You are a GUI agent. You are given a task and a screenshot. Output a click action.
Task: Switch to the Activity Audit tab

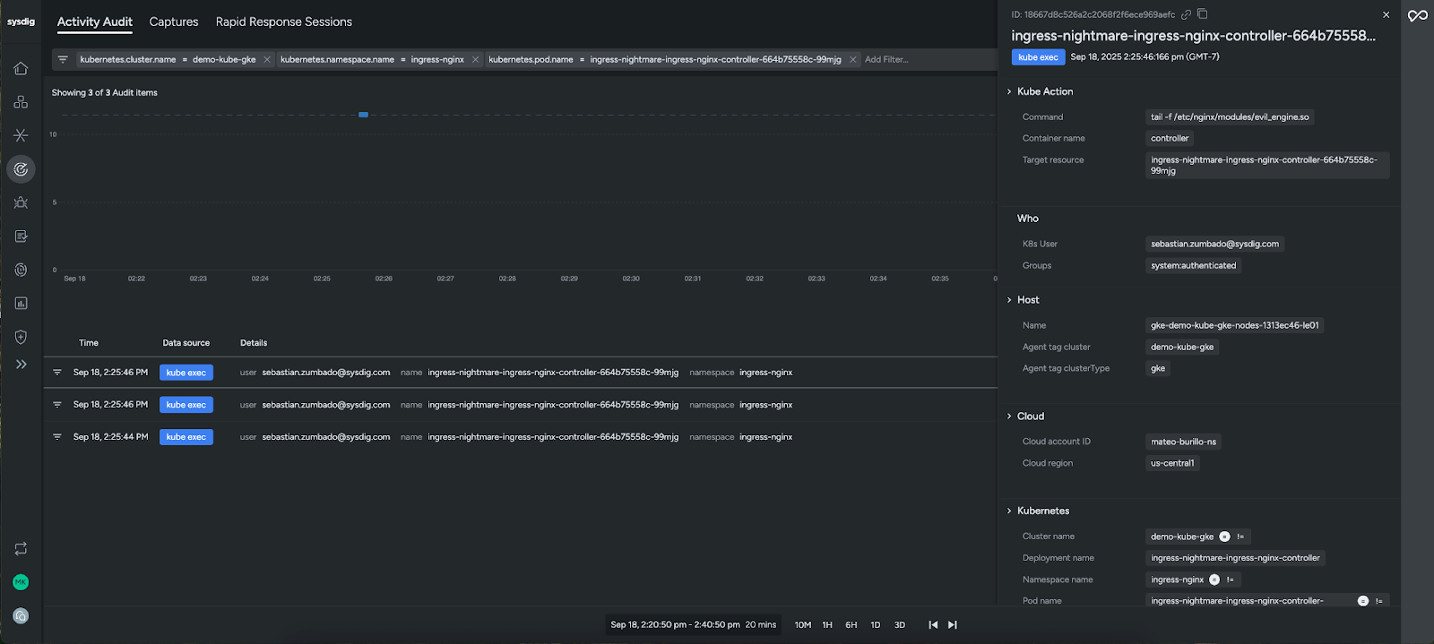pos(95,21)
